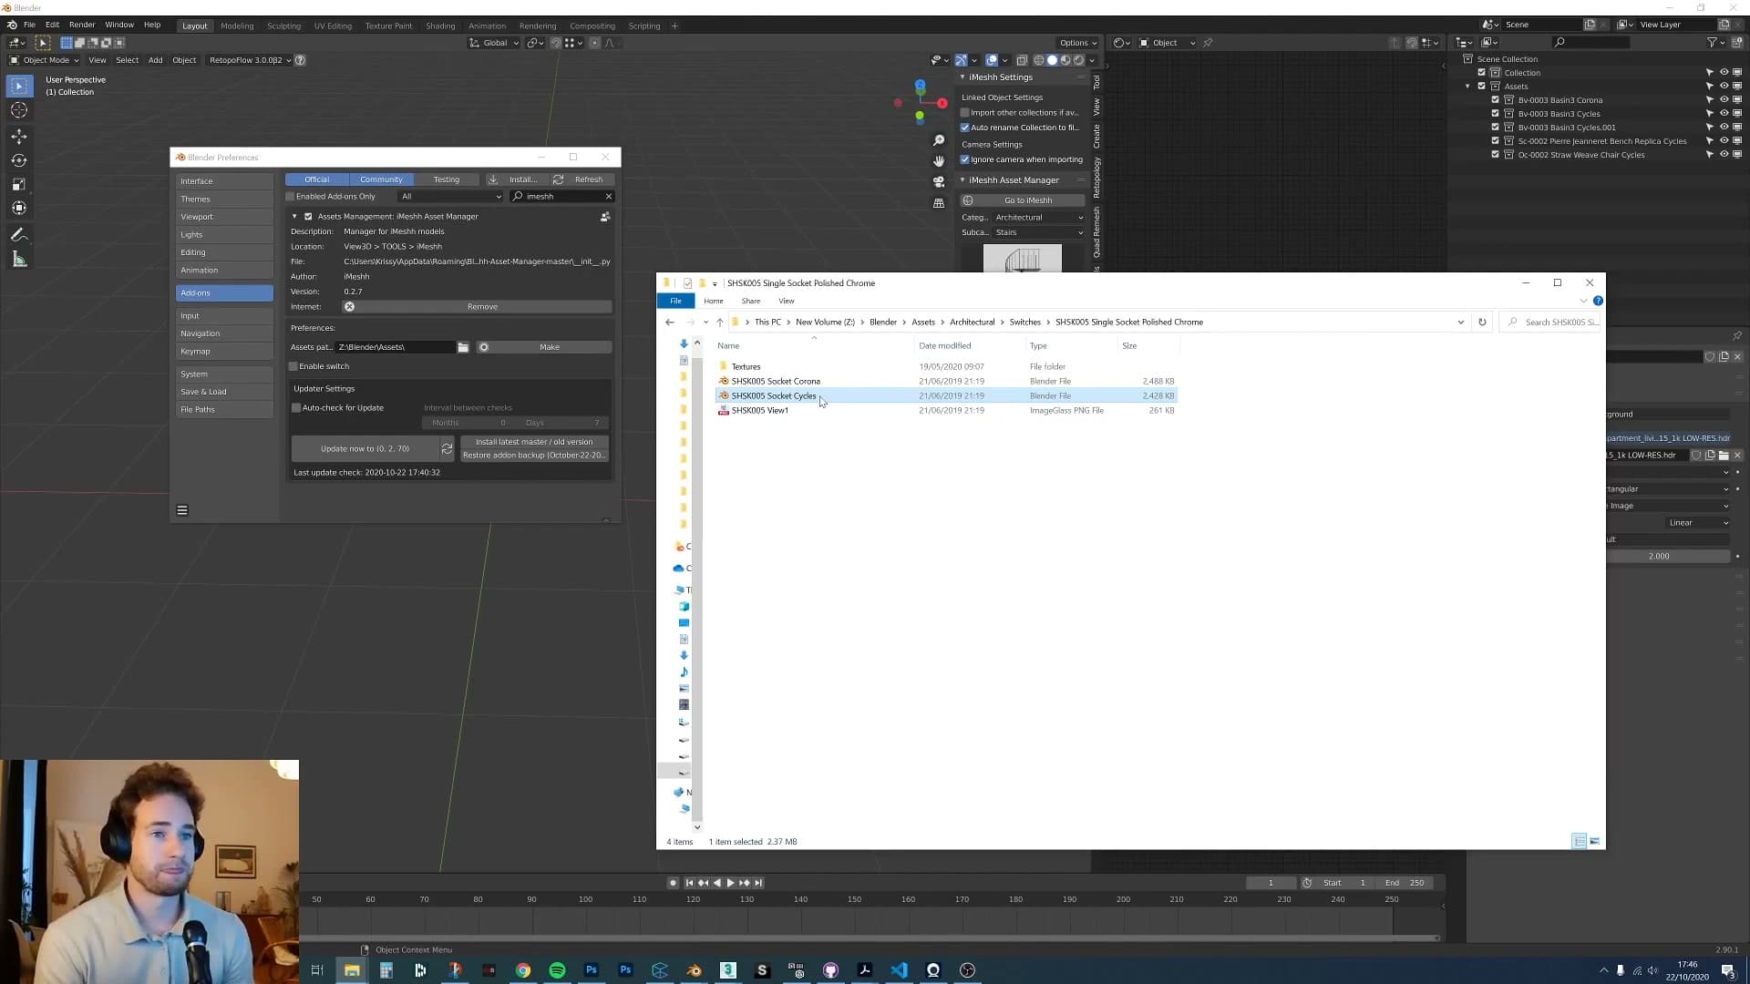1750x984 pixels.
Task: Toggle Auto-check for Update checkbox
Action: 296,408
